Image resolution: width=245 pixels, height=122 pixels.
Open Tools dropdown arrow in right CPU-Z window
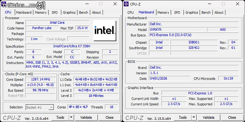[x=194, y=117]
